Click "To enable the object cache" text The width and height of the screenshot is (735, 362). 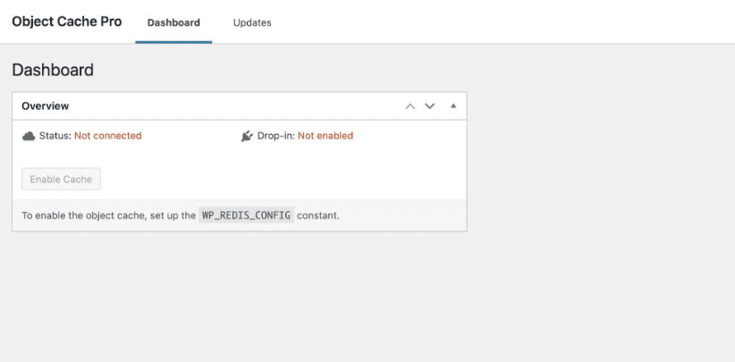click(x=80, y=216)
